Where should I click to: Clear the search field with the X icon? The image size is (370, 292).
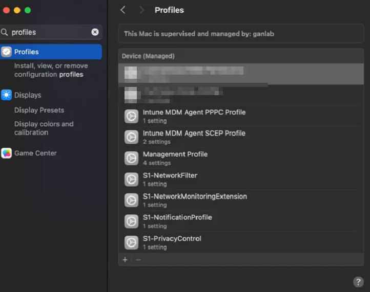[95, 32]
